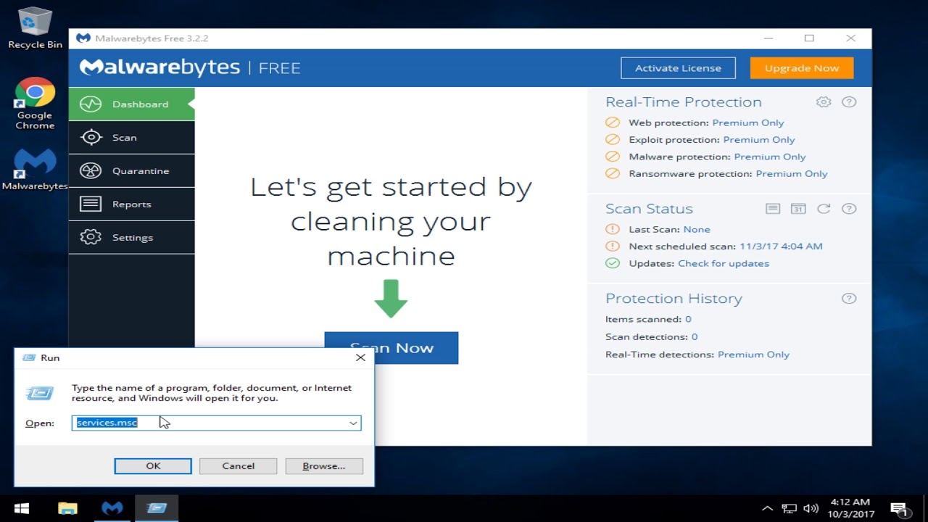Open the Quarantine section in sidebar

pos(131,170)
